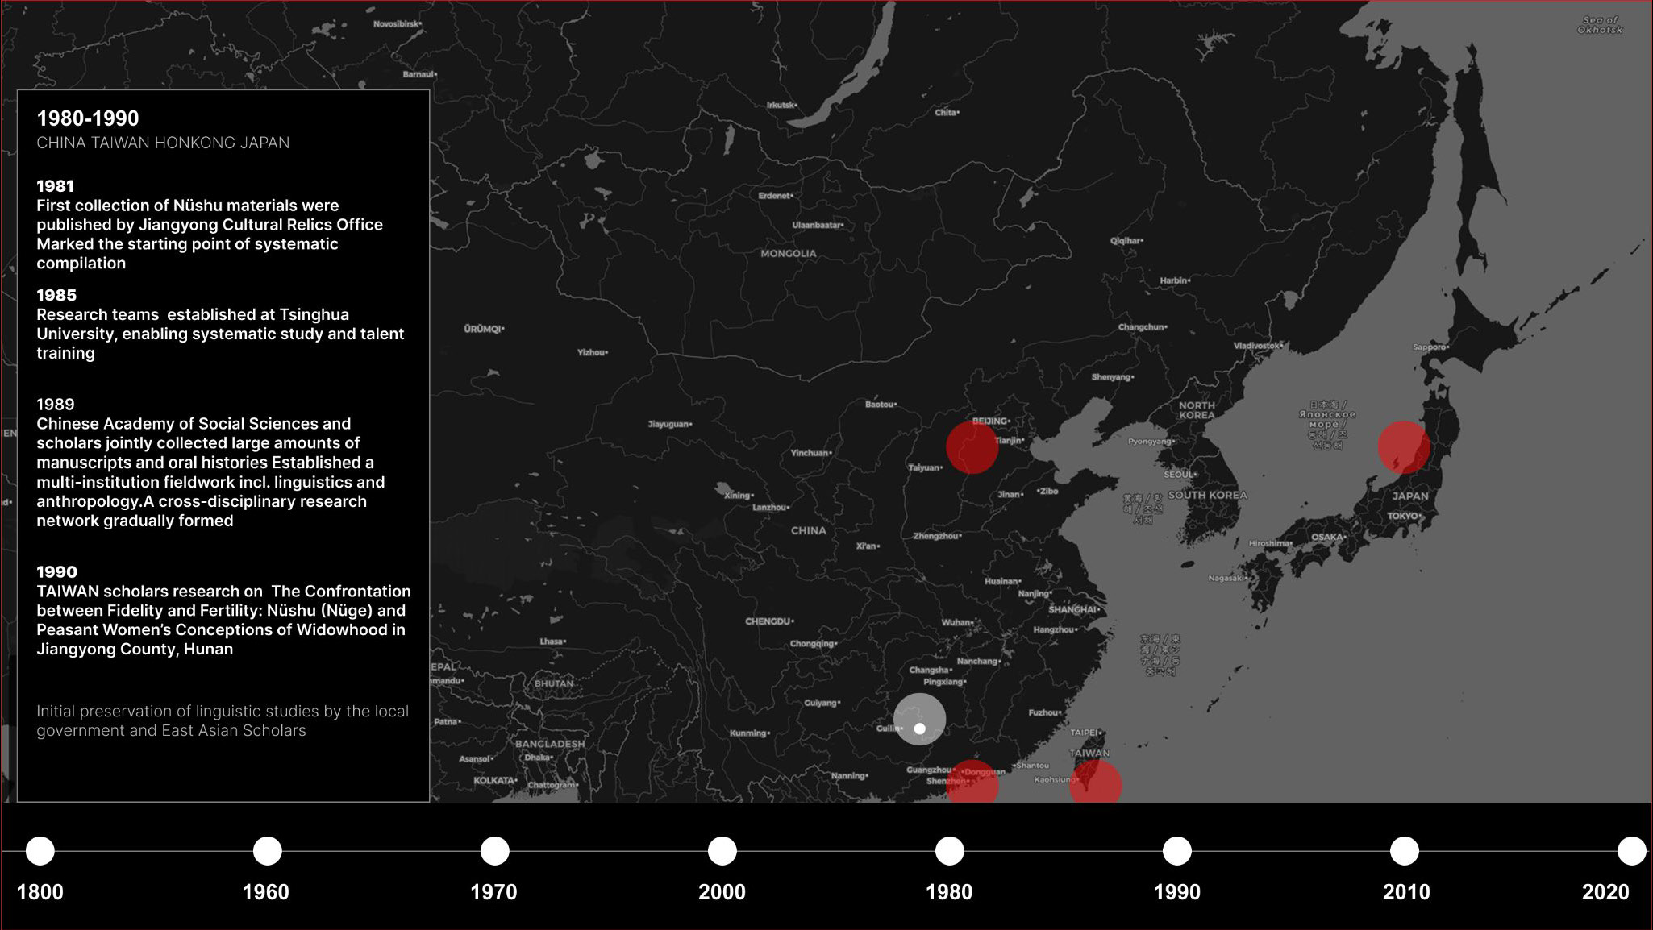1653x930 pixels.
Task: Click the Barnaul city label
Action: click(x=420, y=74)
